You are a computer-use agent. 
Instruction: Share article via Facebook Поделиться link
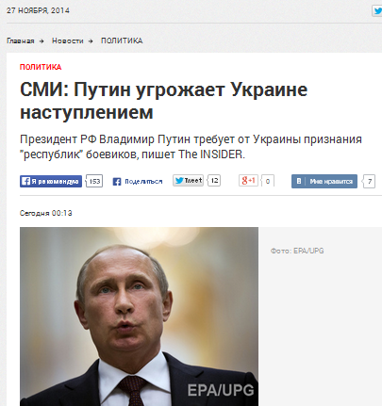click(143, 182)
